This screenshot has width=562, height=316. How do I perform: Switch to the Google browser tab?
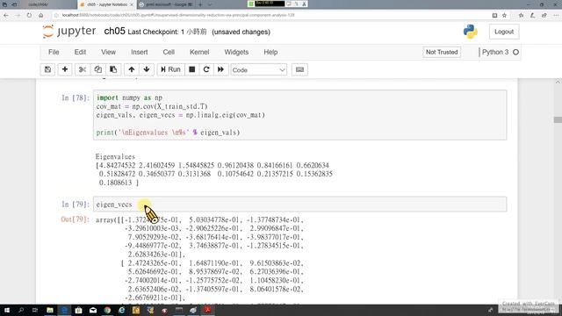tap(168, 4)
